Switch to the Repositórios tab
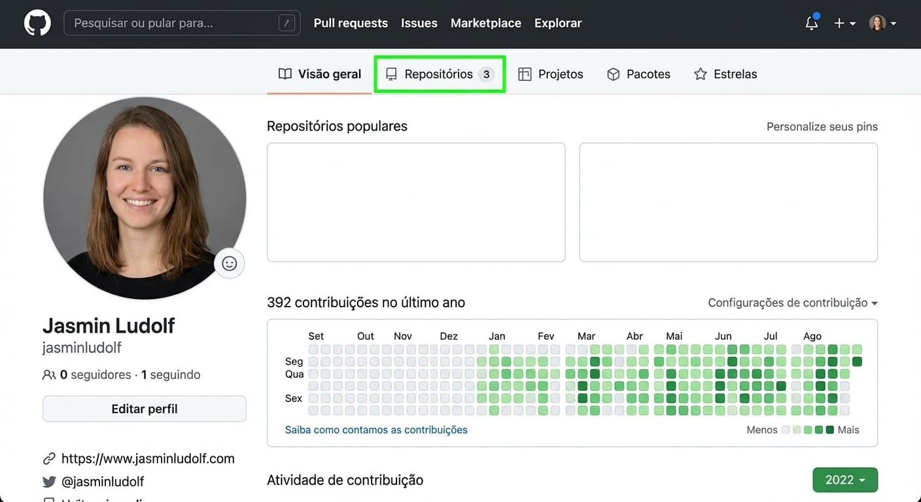Image resolution: width=921 pixels, height=502 pixels. point(440,74)
